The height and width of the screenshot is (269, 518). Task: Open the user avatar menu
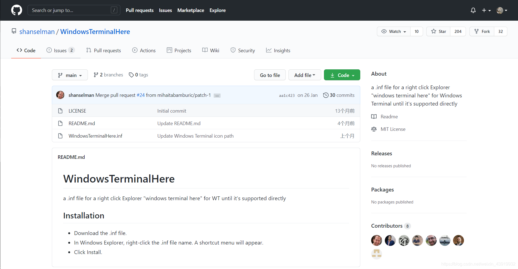click(x=502, y=10)
